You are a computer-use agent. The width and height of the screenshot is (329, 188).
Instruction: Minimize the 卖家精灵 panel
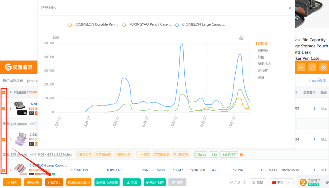click(x=301, y=67)
